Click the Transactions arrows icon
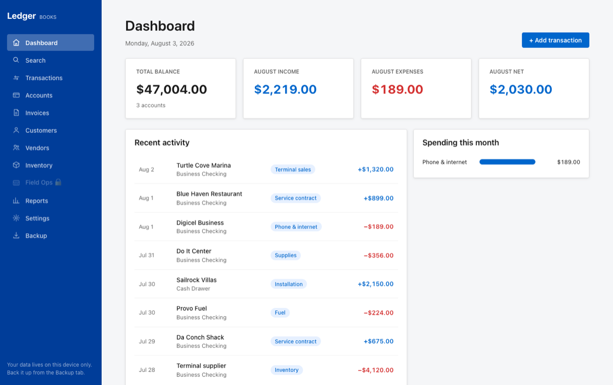Screen dimensions: 613x385 click(16, 78)
